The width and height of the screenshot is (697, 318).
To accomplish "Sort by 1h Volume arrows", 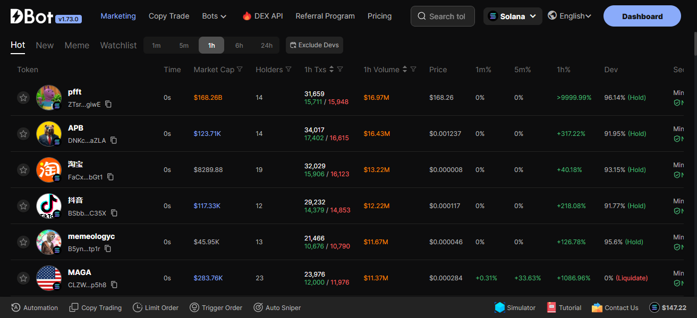I will (x=405, y=70).
